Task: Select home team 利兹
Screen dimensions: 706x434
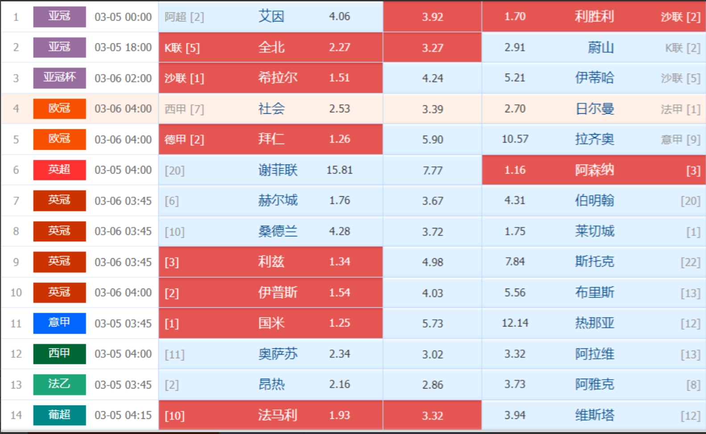Action: [x=271, y=261]
